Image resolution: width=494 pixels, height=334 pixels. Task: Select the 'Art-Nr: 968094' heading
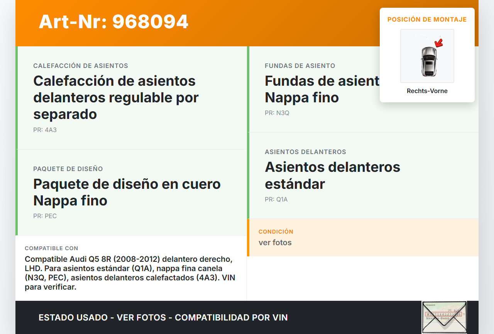(113, 22)
